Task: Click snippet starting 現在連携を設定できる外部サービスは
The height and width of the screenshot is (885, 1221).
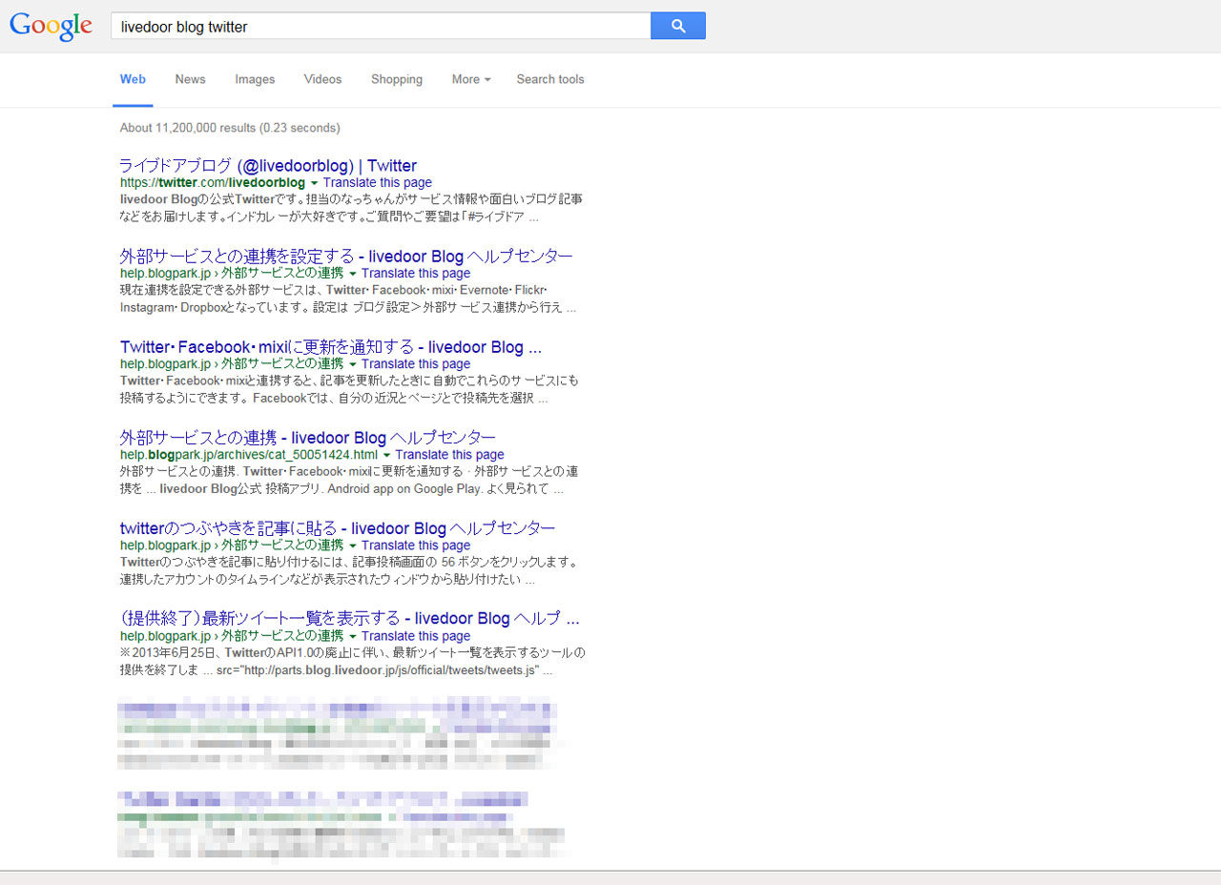Action: coord(348,298)
